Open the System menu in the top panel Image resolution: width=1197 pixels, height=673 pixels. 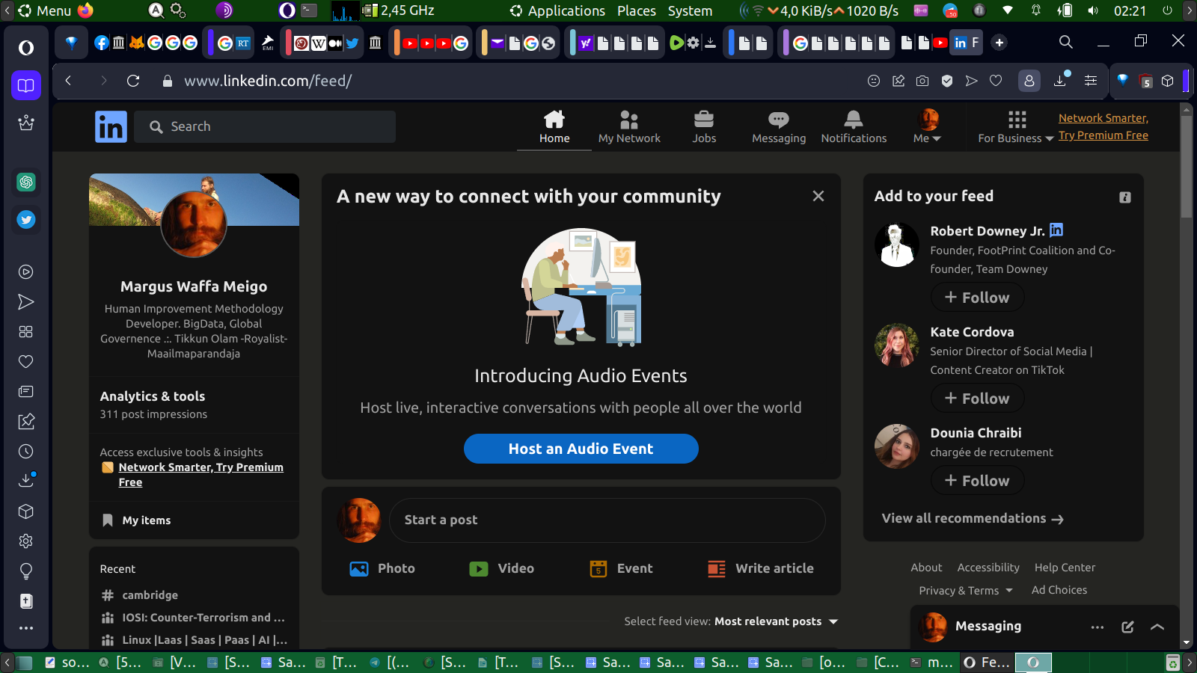point(690,10)
